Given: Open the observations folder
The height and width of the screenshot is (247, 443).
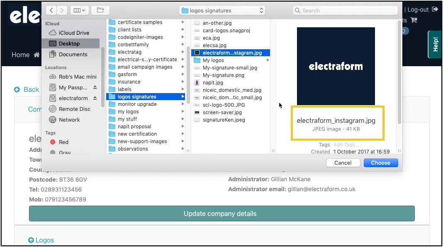Looking at the screenshot, I should pyautogui.click(x=146, y=149).
